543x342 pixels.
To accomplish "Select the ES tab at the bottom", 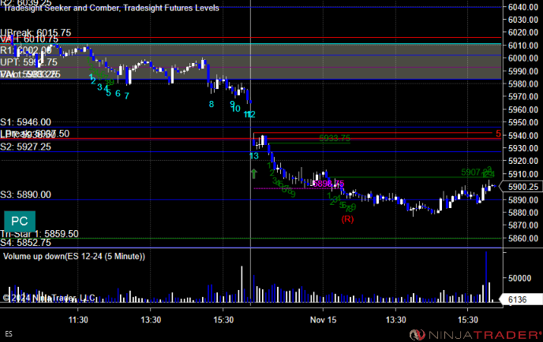I will tap(9, 334).
